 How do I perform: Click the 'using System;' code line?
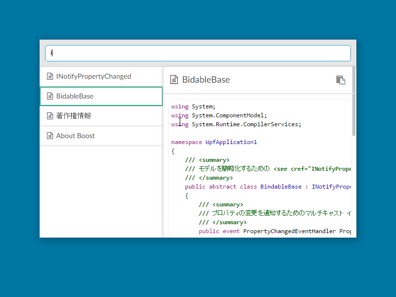[x=194, y=106]
